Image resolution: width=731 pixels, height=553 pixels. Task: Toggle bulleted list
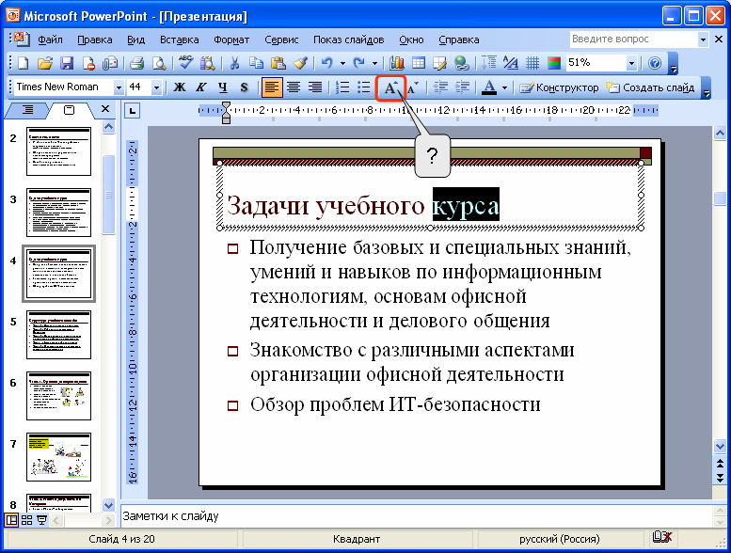coord(364,87)
